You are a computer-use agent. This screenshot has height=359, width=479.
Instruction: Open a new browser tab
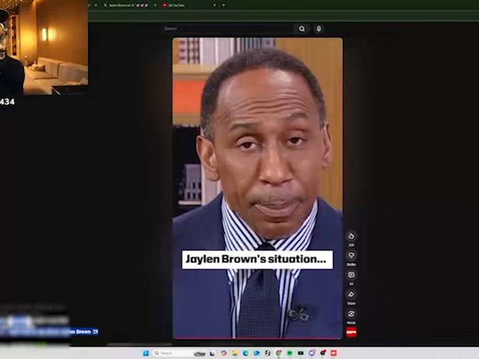(224, 5)
